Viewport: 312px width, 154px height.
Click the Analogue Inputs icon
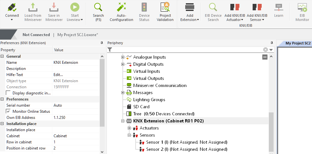[129, 57]
